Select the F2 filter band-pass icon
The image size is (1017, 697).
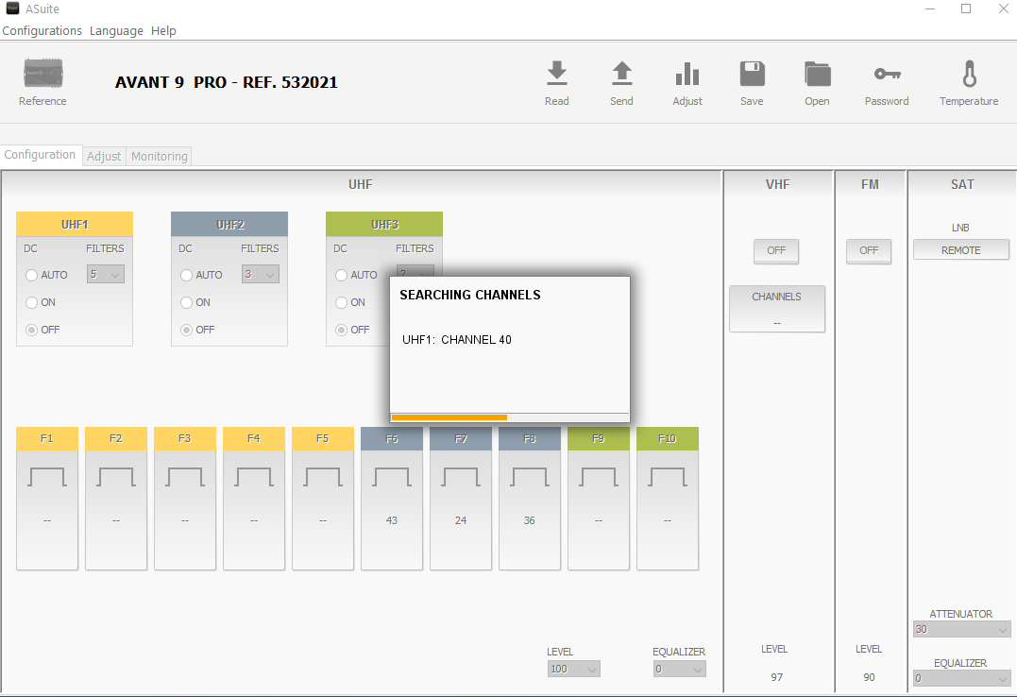[x=116, y=476]
